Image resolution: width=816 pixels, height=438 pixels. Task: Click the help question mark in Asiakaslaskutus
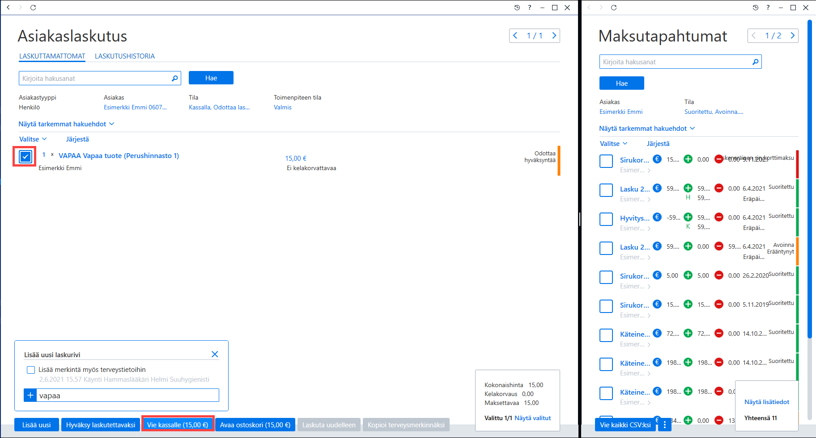(x=530, y=8)
